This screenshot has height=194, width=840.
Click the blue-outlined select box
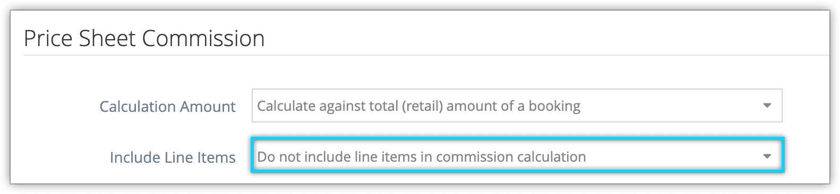click(x=517, y=156)
